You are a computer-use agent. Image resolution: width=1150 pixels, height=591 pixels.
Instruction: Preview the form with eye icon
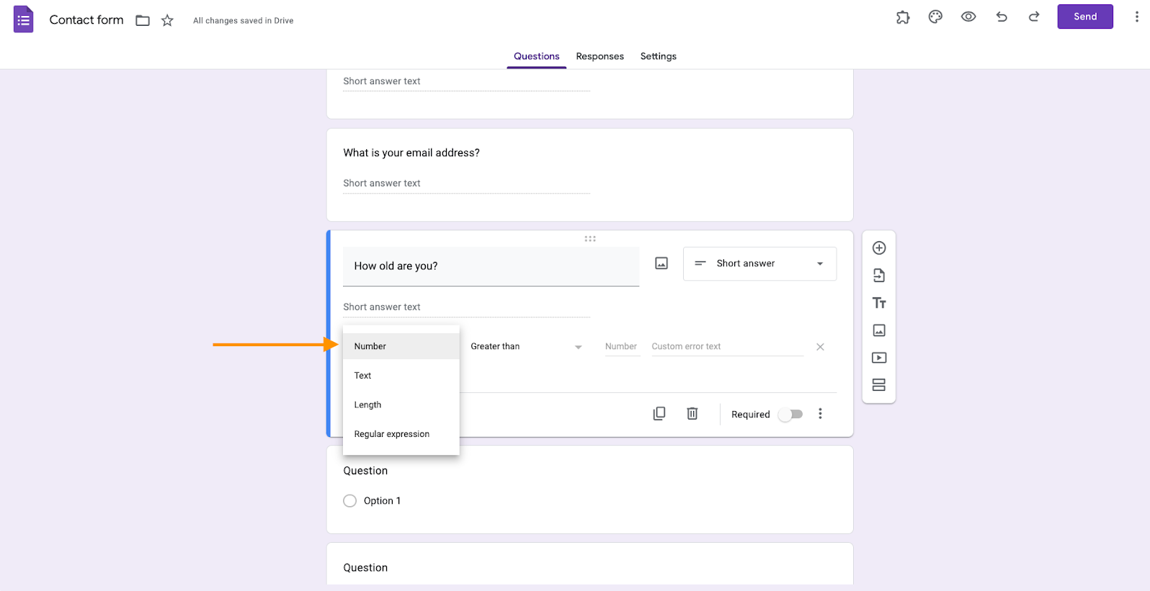[968, 17]
